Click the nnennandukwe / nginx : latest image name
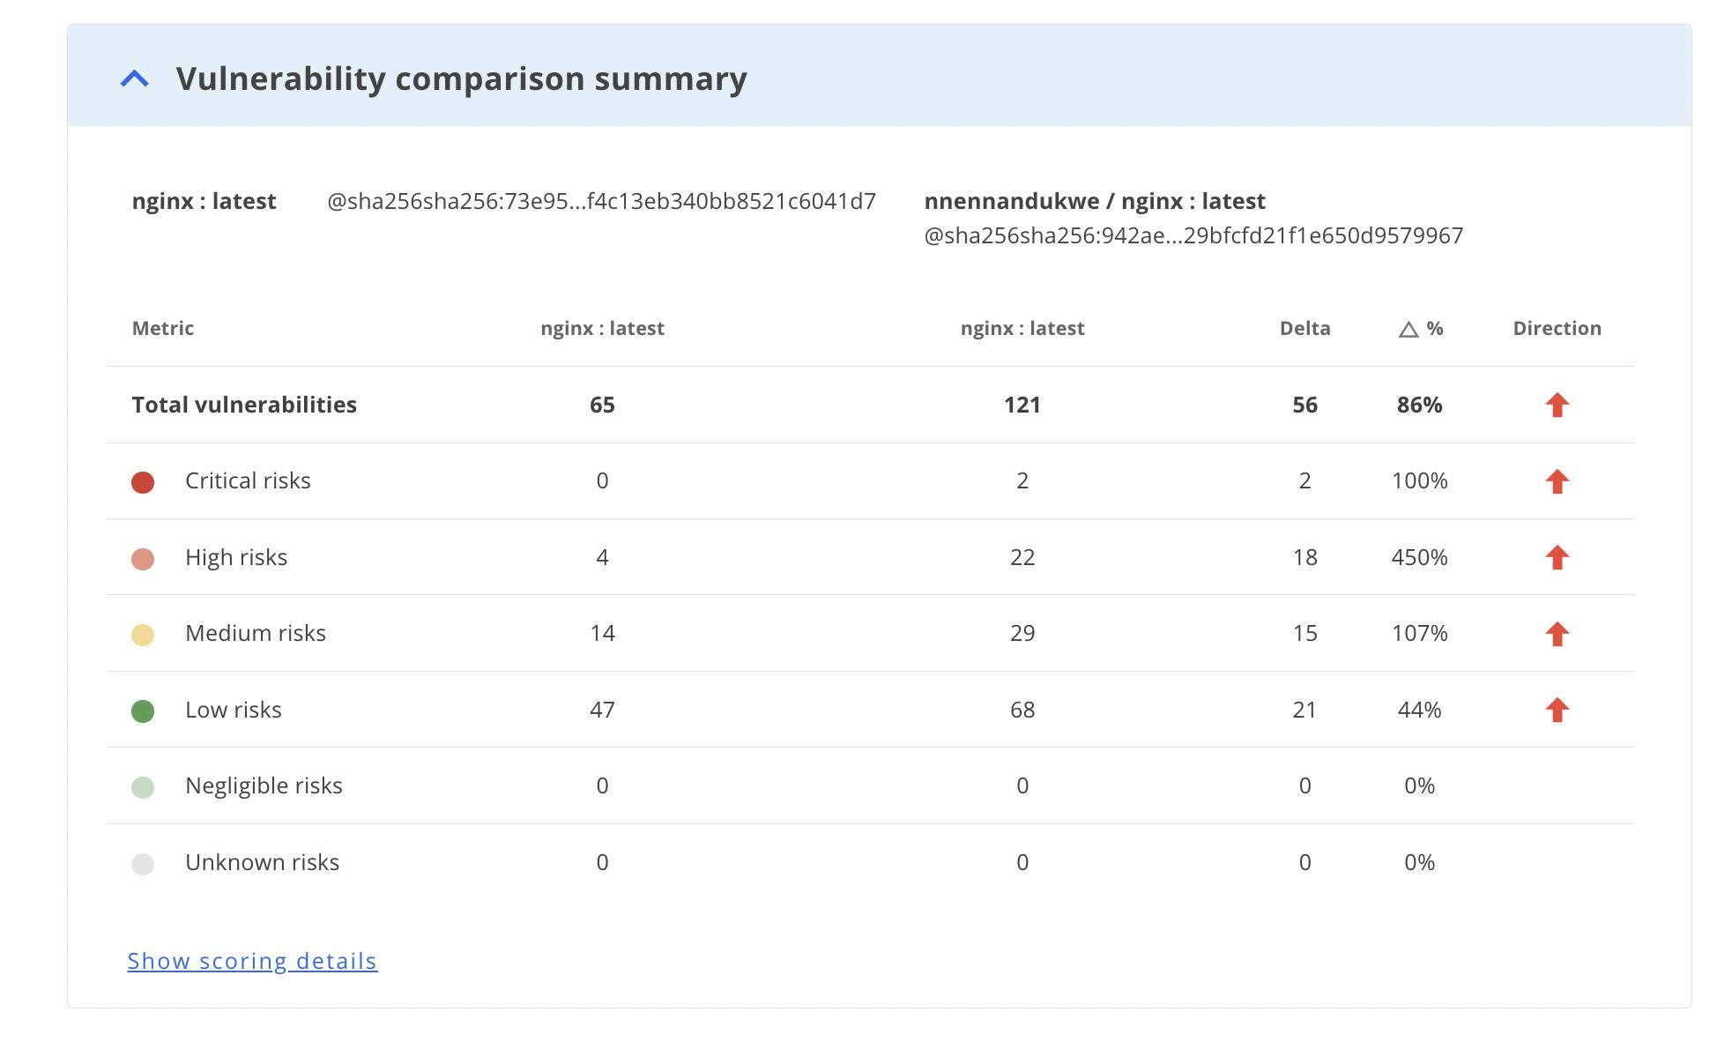The image size is (1717, 1042). 1094,201
